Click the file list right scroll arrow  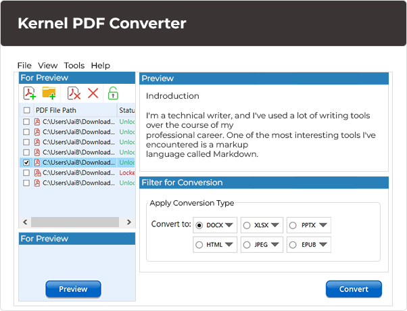pos(128,222)
